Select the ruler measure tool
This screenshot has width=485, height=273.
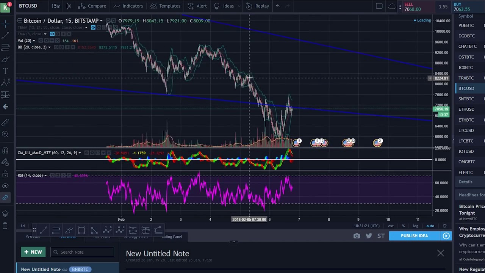point(5,122)
